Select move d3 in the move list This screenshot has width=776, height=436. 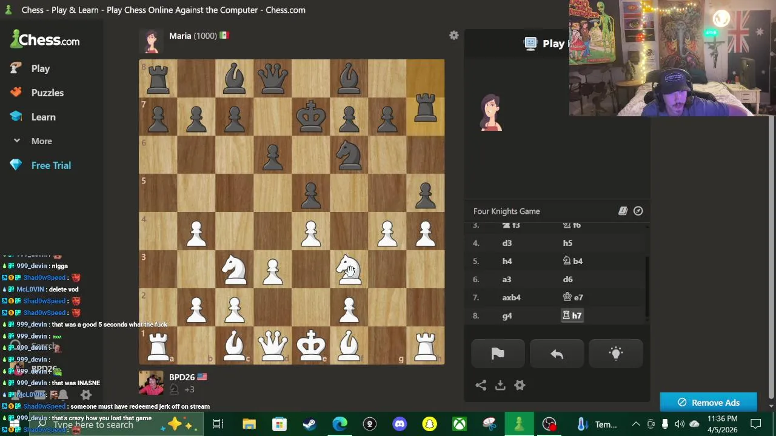(x=507, y=243)
